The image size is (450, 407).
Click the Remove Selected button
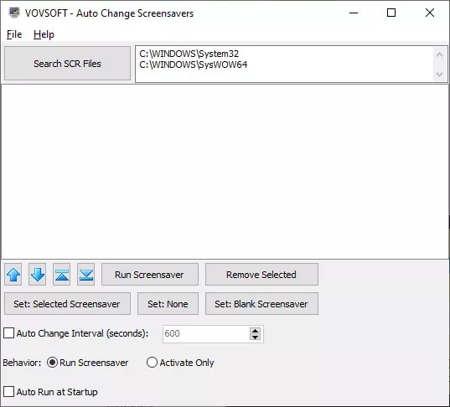coord(261,275)
